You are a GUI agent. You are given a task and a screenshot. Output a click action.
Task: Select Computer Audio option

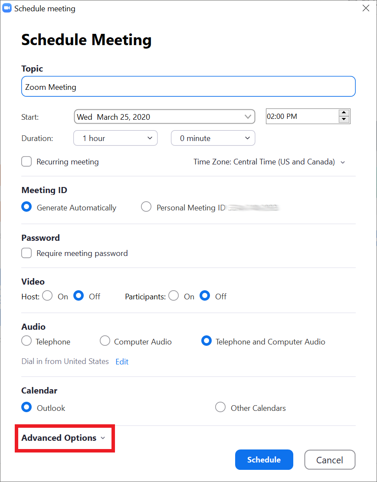(105, 341)
